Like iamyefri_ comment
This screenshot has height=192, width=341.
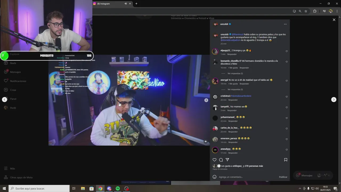pyautogui.click(x=287, y=107)
